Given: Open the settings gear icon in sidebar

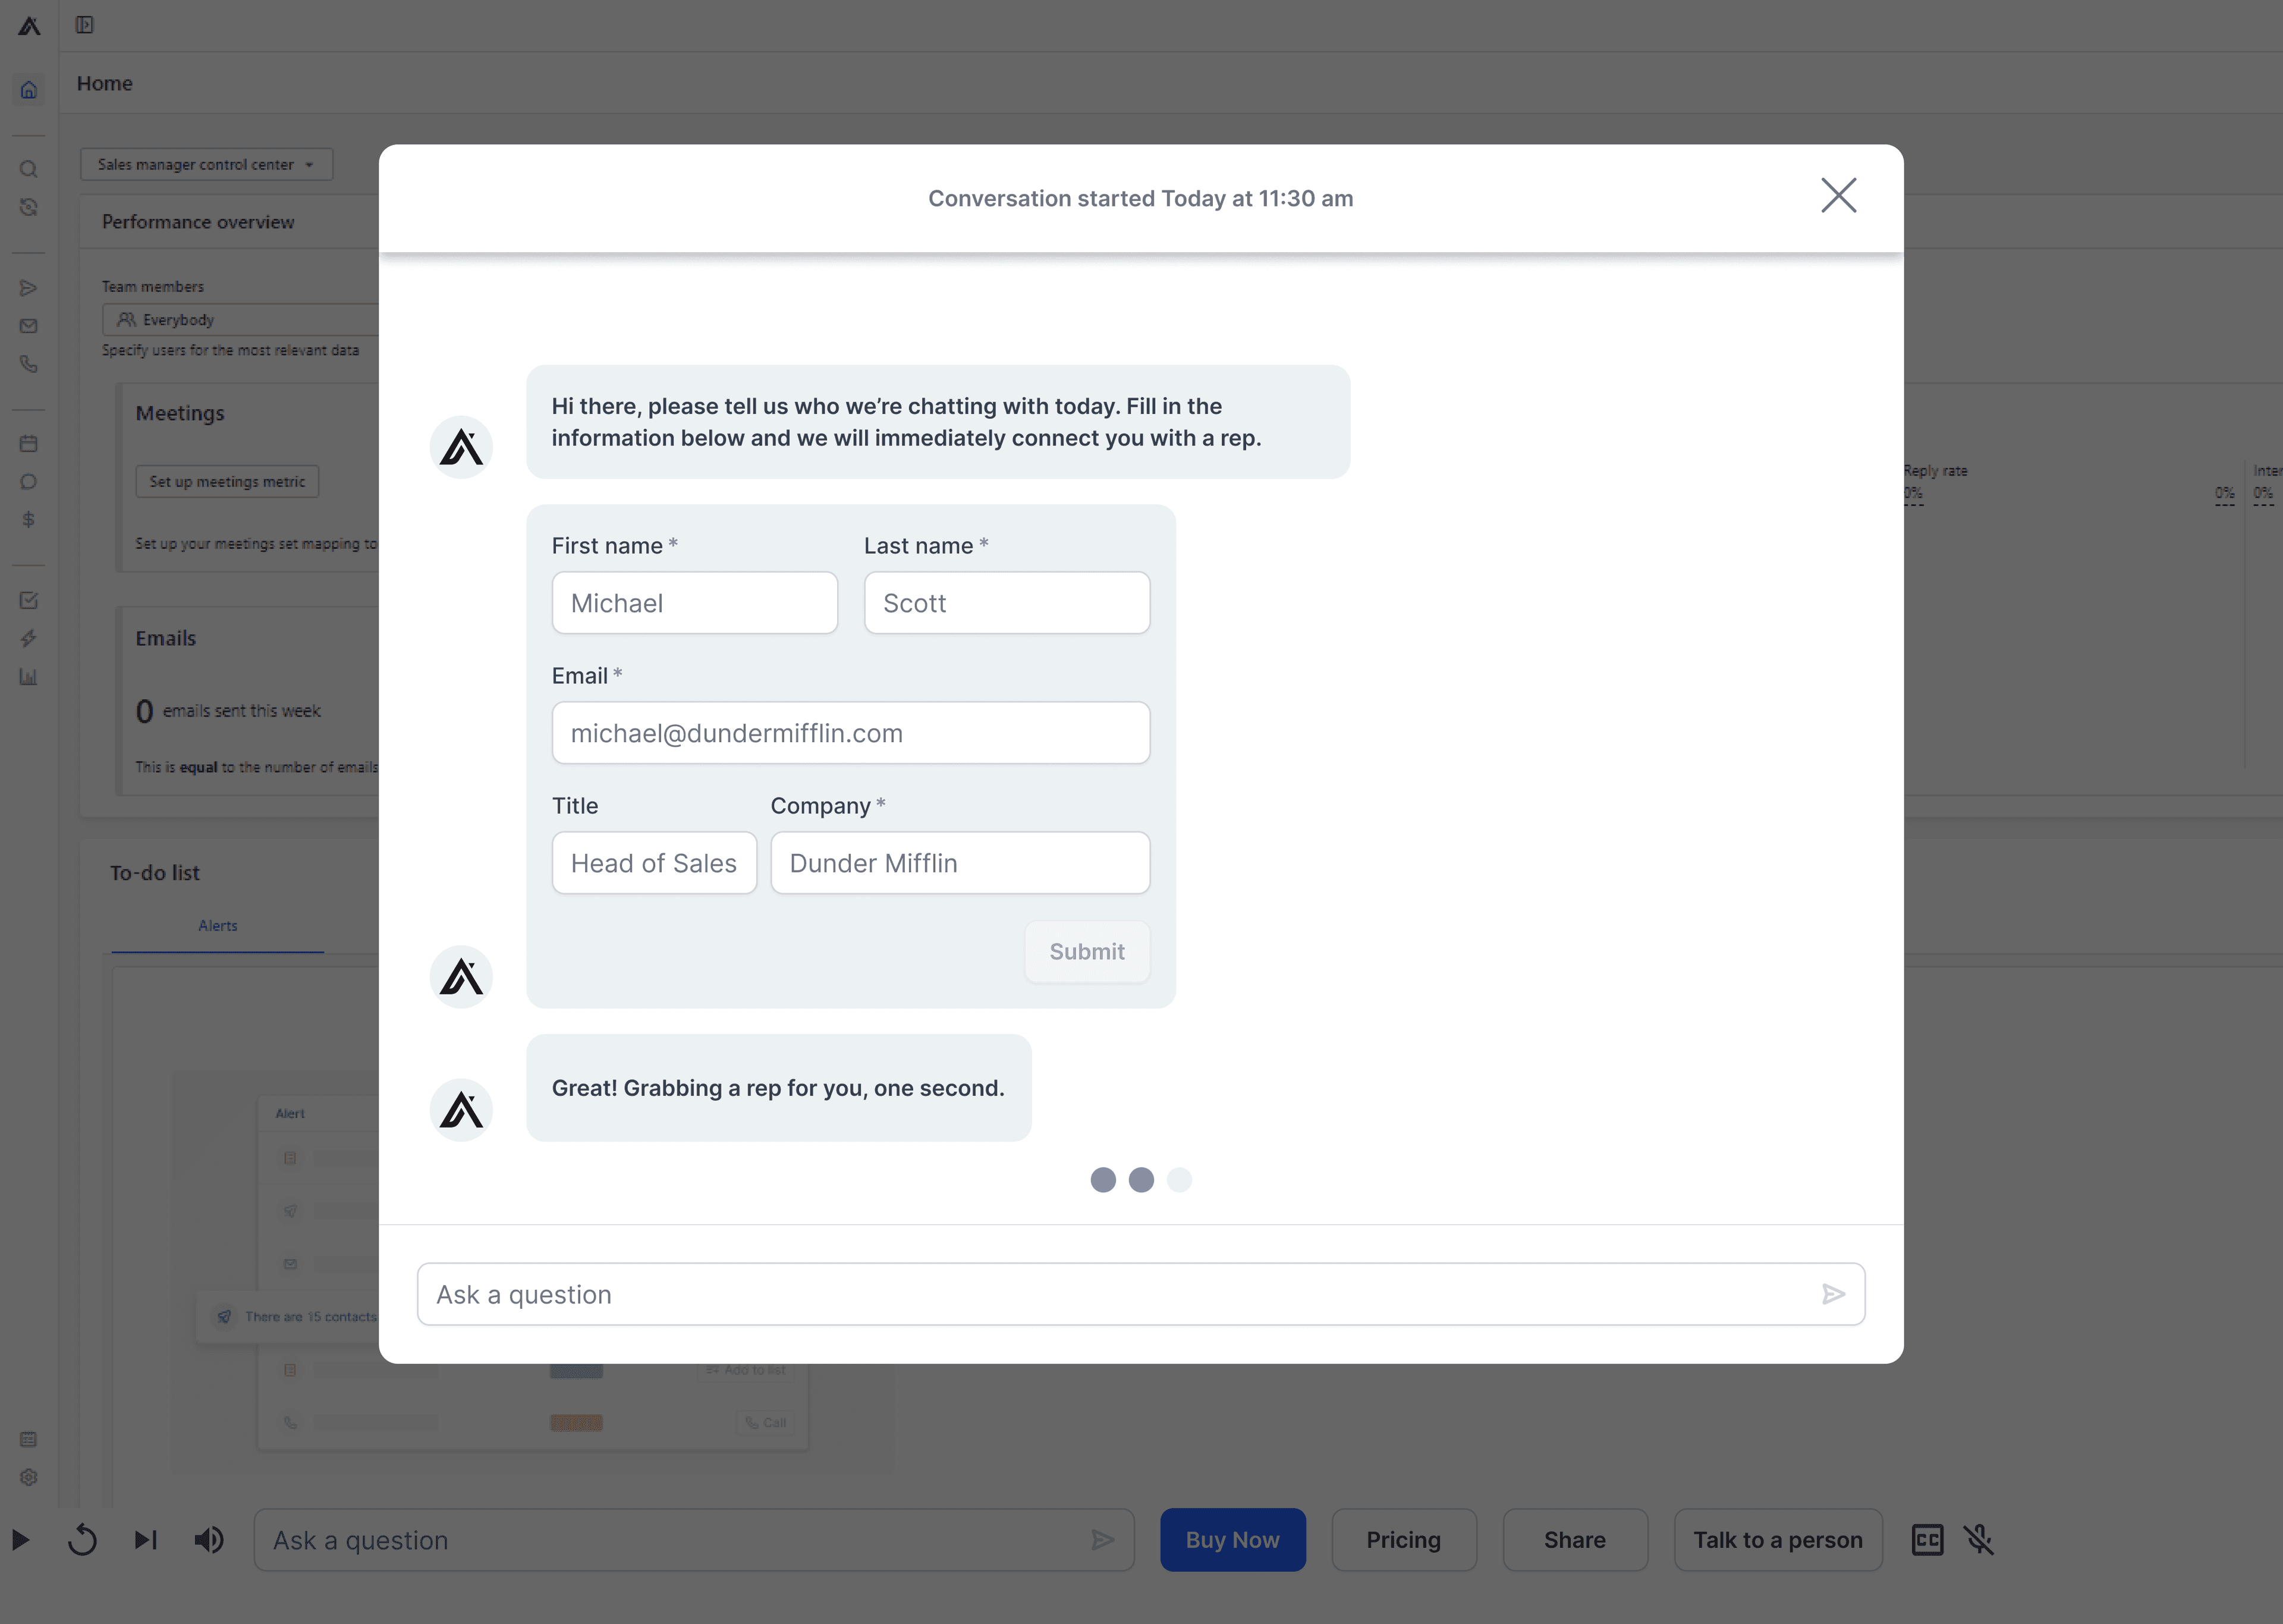Looking at the screenshot, I should 29,1478.
